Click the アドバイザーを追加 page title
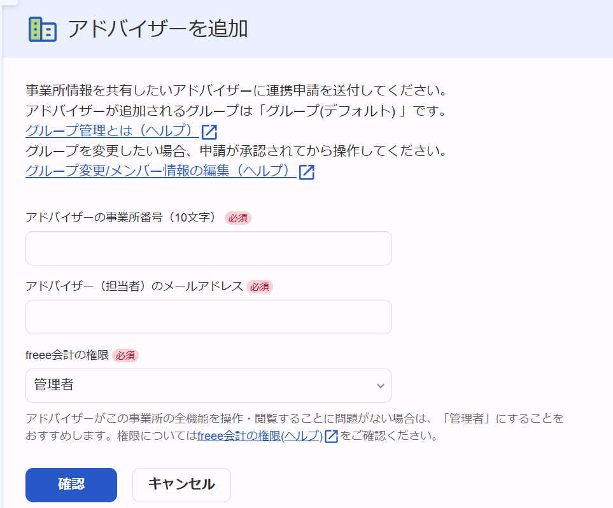 157,29
